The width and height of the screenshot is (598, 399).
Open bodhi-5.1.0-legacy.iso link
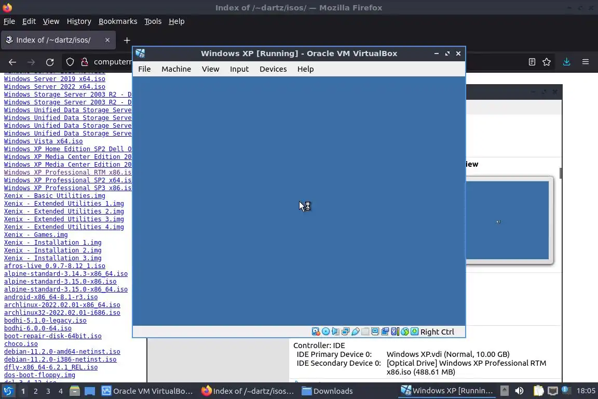(45, 321)
